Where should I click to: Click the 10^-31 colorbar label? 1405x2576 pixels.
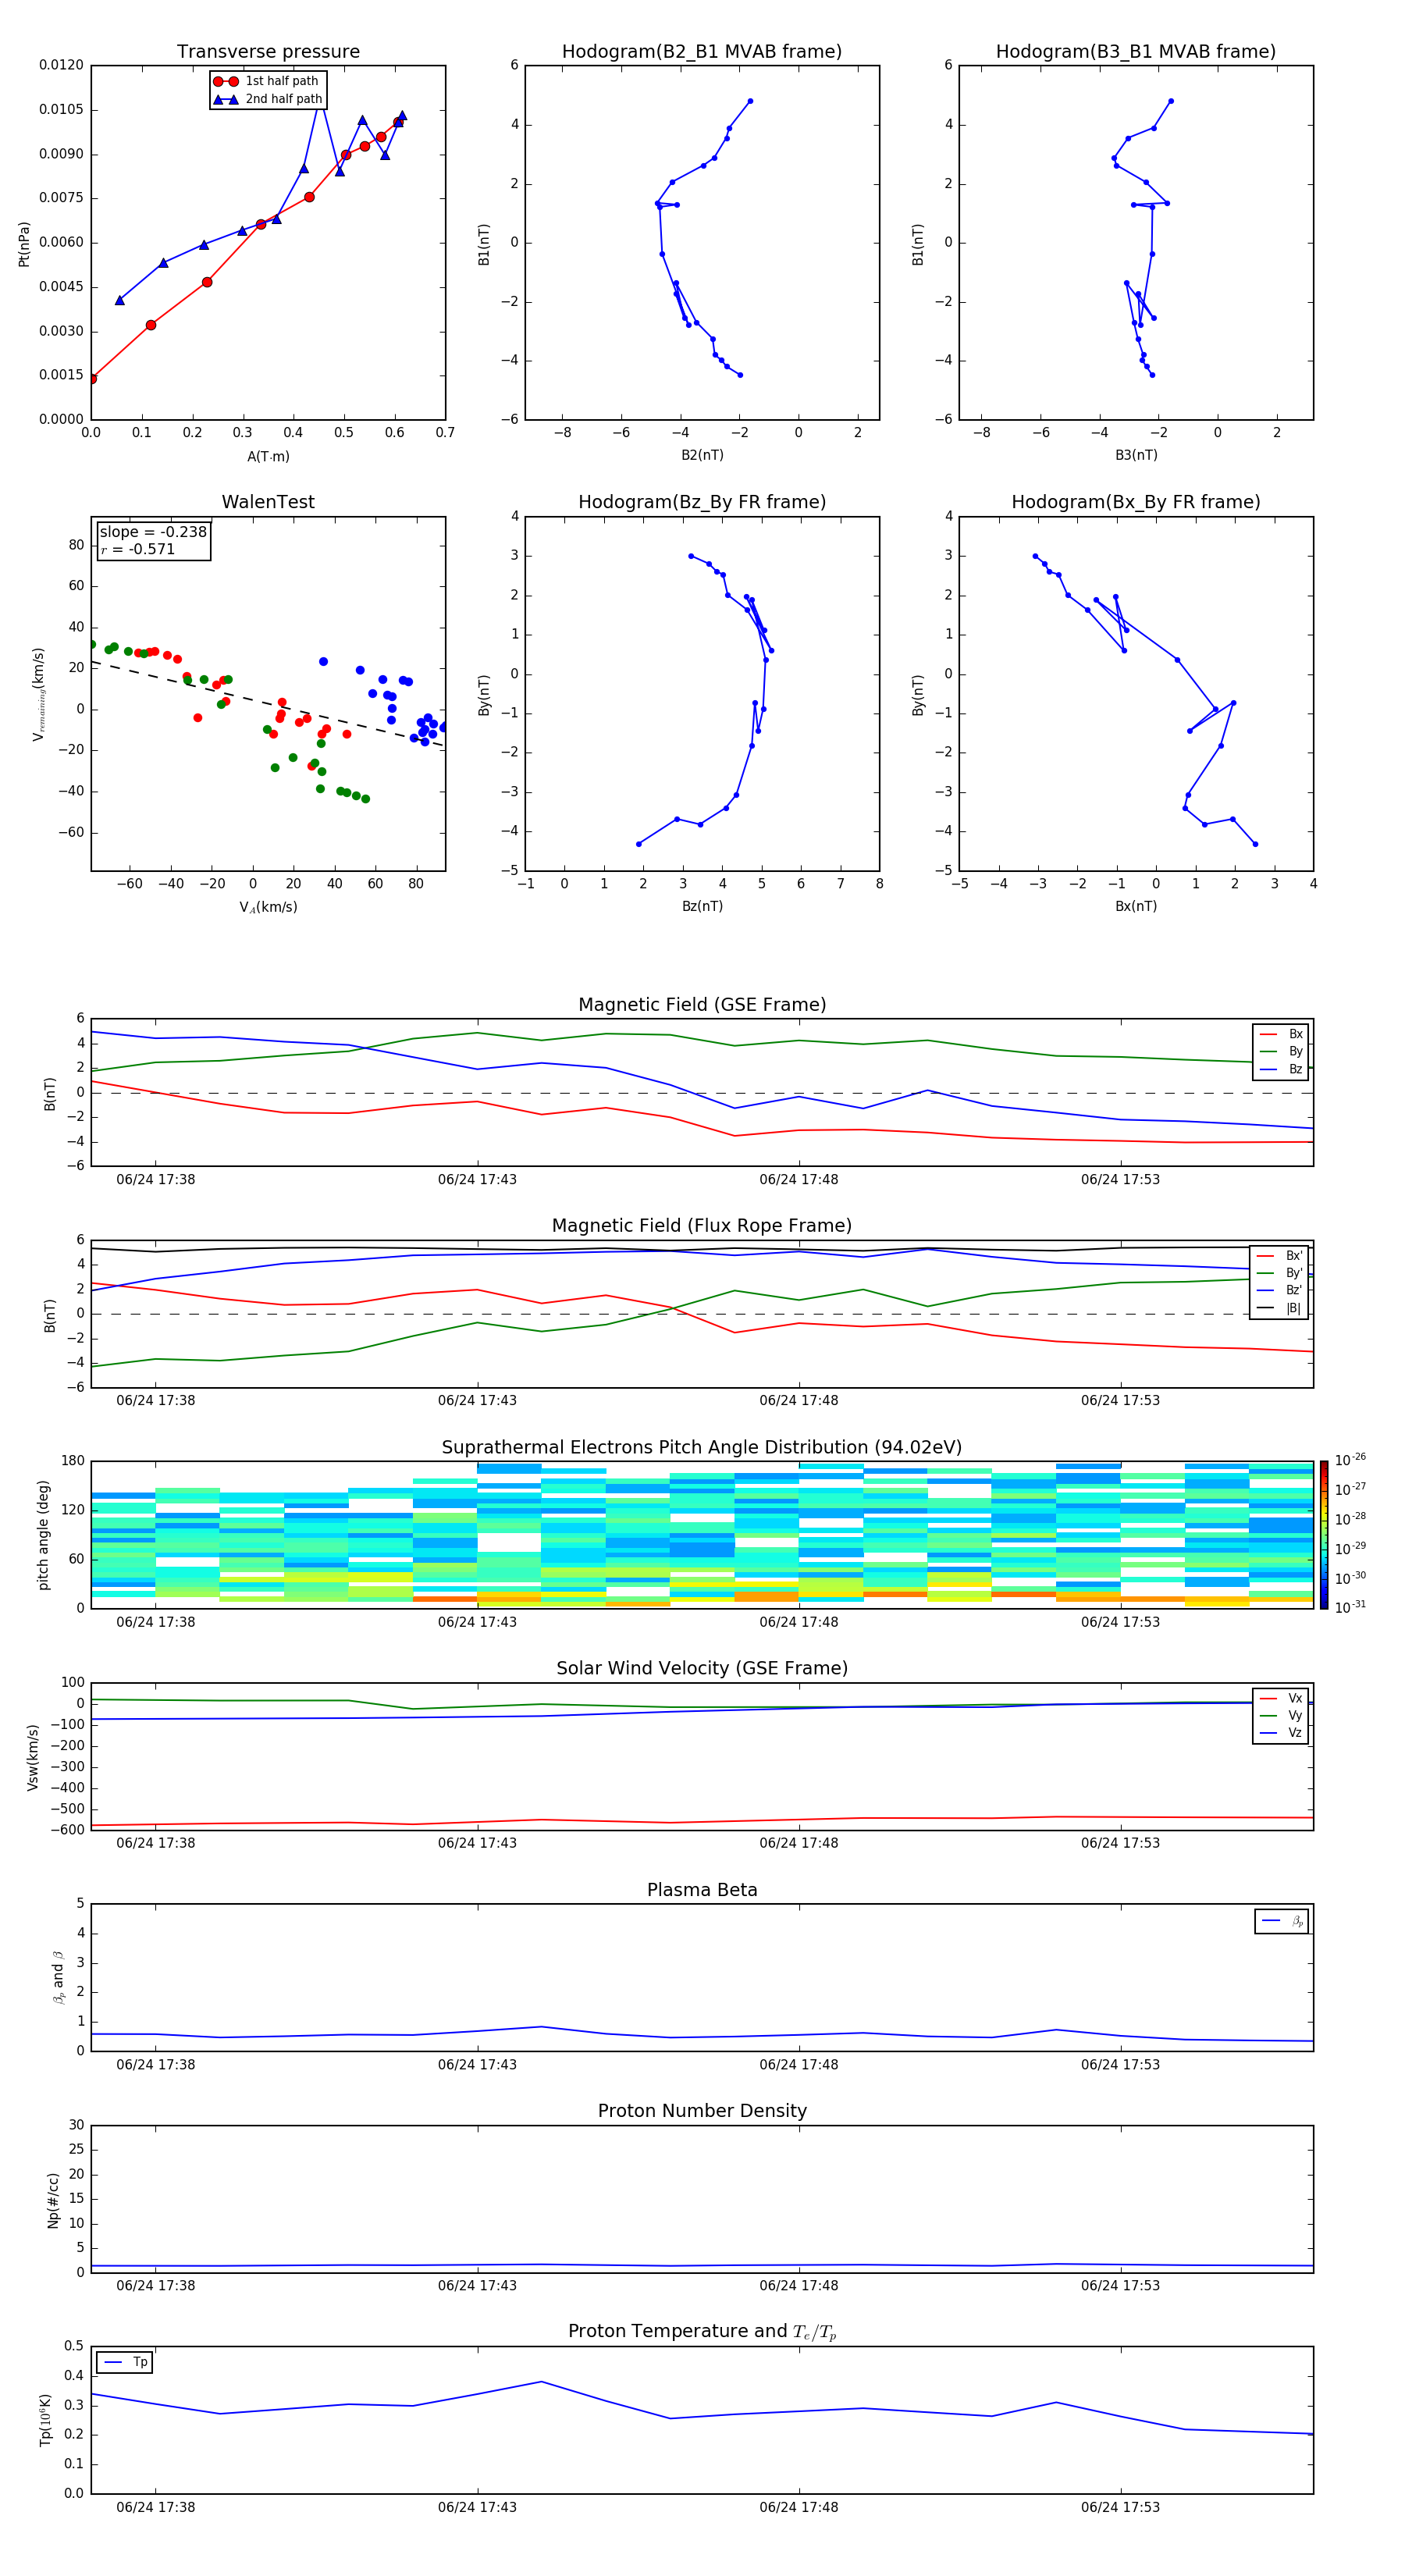click(x=1350, y=1607)
